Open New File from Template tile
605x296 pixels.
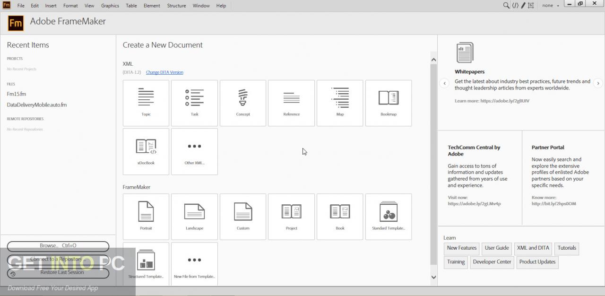coord(194,264)
